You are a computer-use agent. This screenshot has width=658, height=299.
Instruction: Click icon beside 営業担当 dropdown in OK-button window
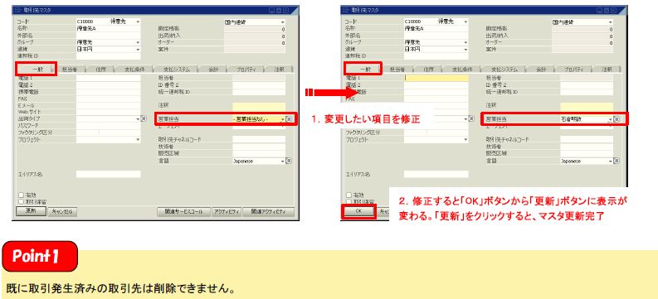(x=616, y=119)
